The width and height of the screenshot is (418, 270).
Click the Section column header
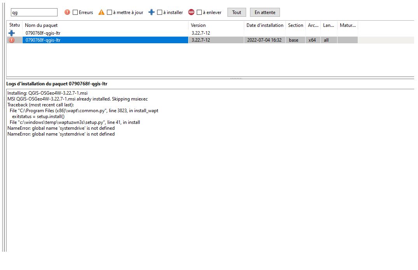pos(296,25)
